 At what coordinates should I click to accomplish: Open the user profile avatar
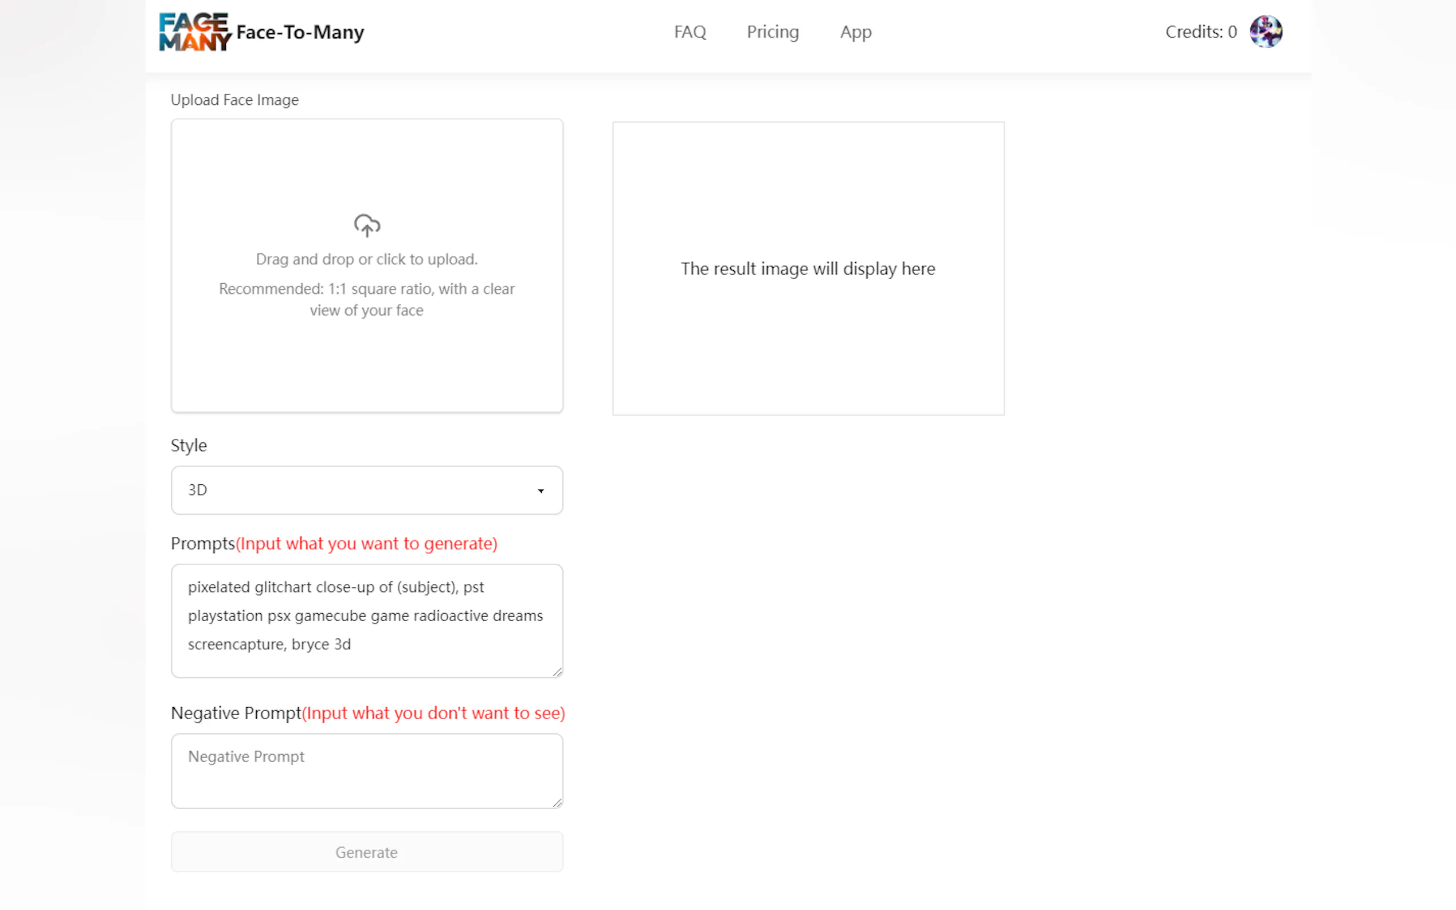[x=1265, y=32]
